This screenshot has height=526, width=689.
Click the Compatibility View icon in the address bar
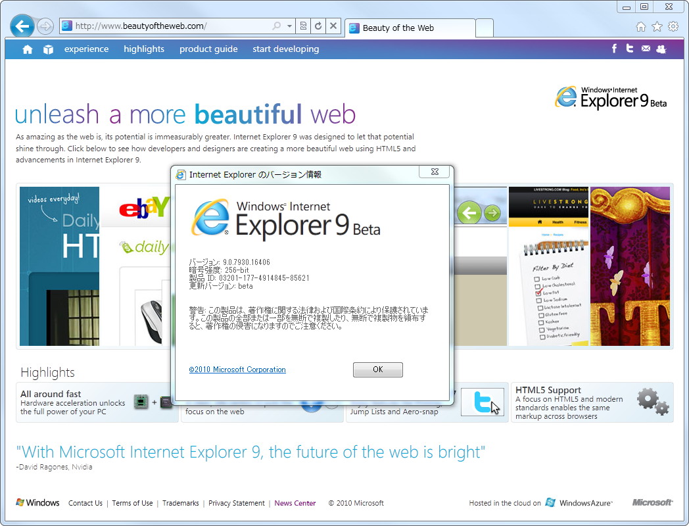pyautogui.click(x=304, y=26)
